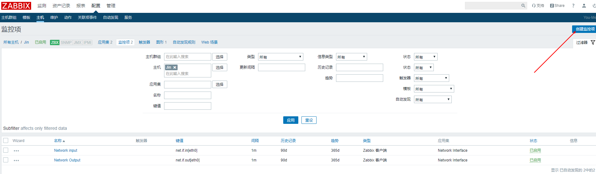596x174 pixels.
Task: Click the 应用 apply button
Action: 290,120
